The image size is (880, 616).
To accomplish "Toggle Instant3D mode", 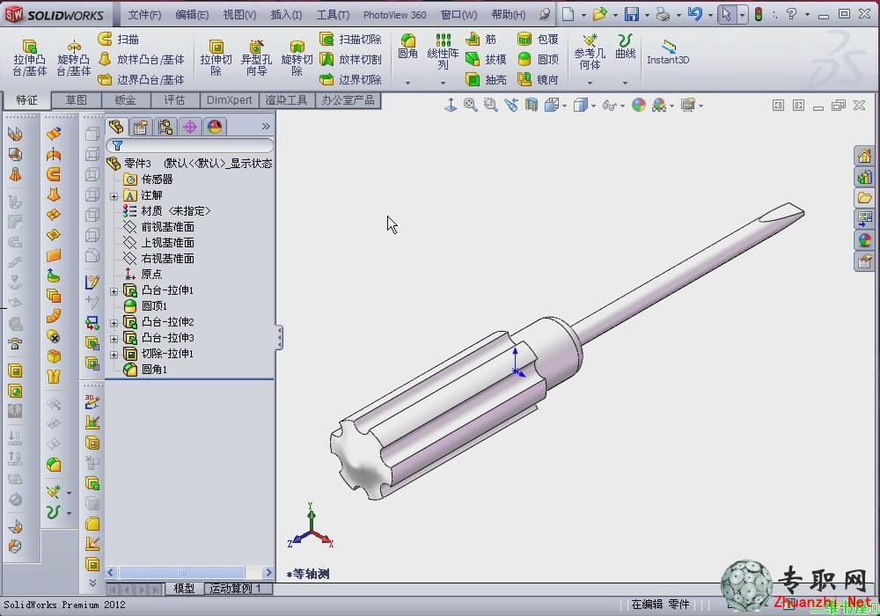I will 668,53.
